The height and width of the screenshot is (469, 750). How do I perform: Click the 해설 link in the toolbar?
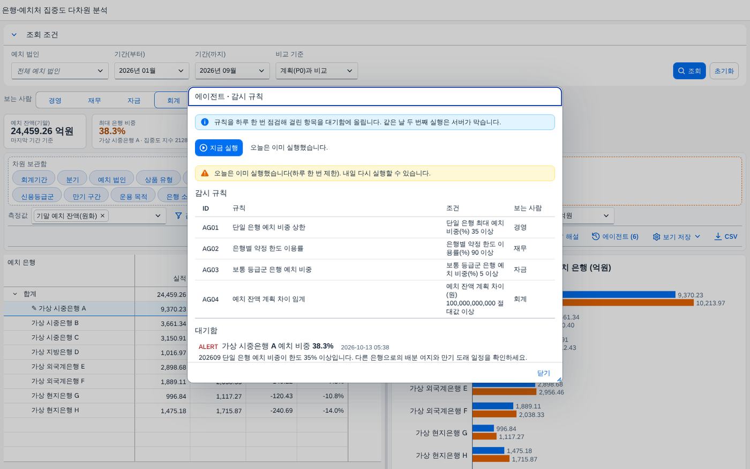[x=572, y=236]
